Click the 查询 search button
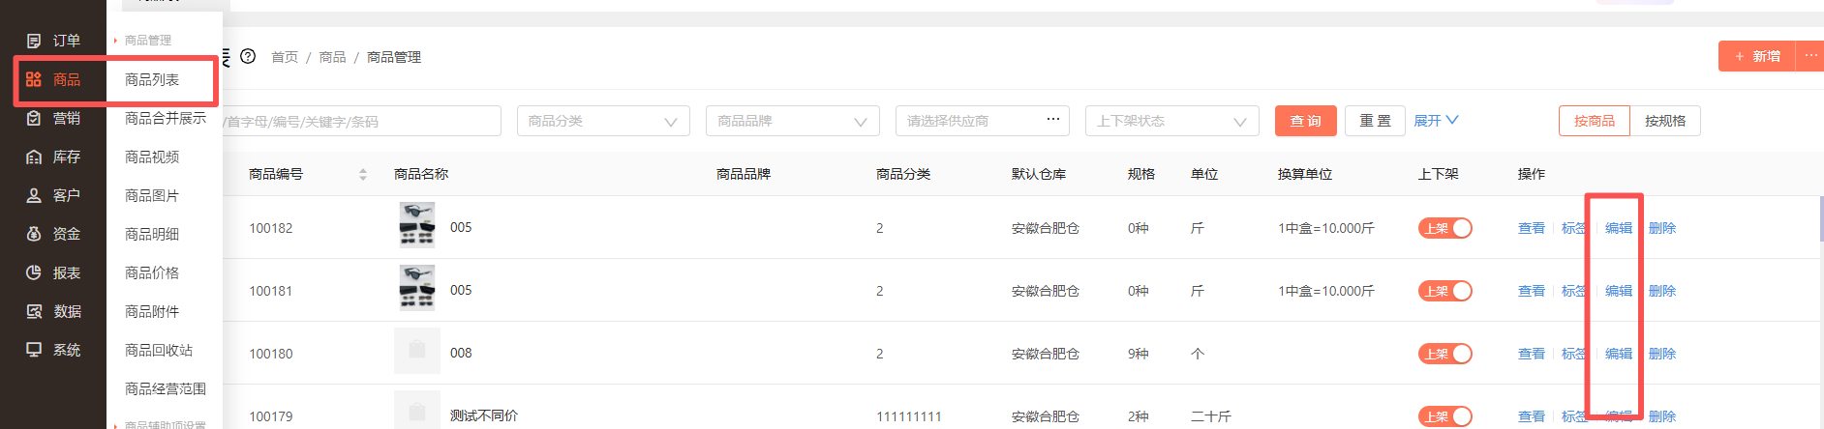 [1306, 121]
